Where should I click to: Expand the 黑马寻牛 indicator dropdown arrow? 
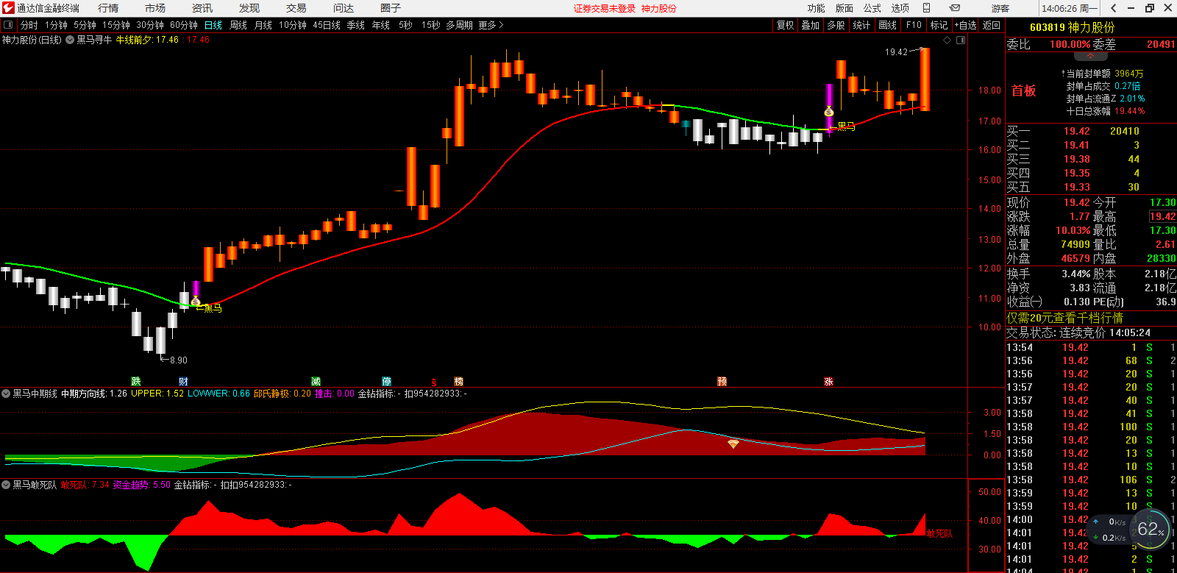(x=70, y=40)
